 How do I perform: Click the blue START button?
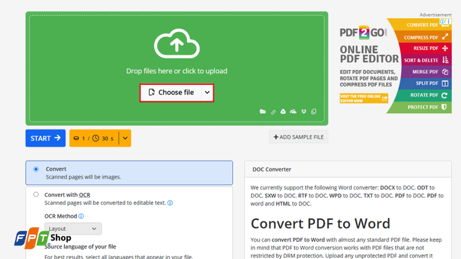click(46, 138)
